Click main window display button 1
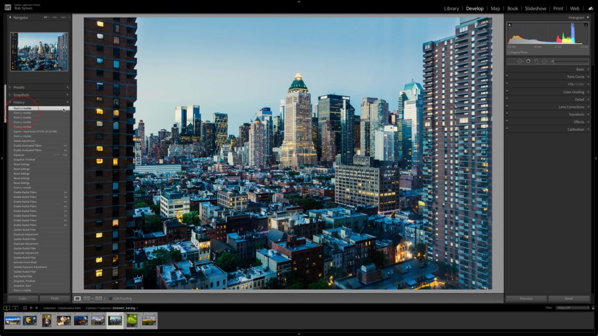Viewport: 598px width, 336px height. tap(6, 308)
